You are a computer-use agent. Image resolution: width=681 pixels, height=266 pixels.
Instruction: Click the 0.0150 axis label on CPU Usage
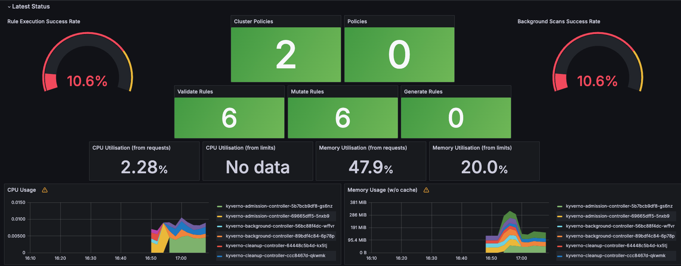click(18, 202)
